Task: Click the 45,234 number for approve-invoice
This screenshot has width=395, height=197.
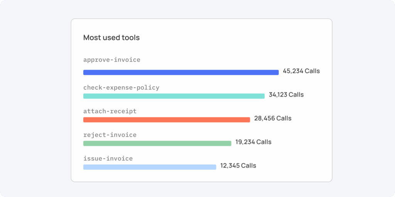Action: point(293,71)
